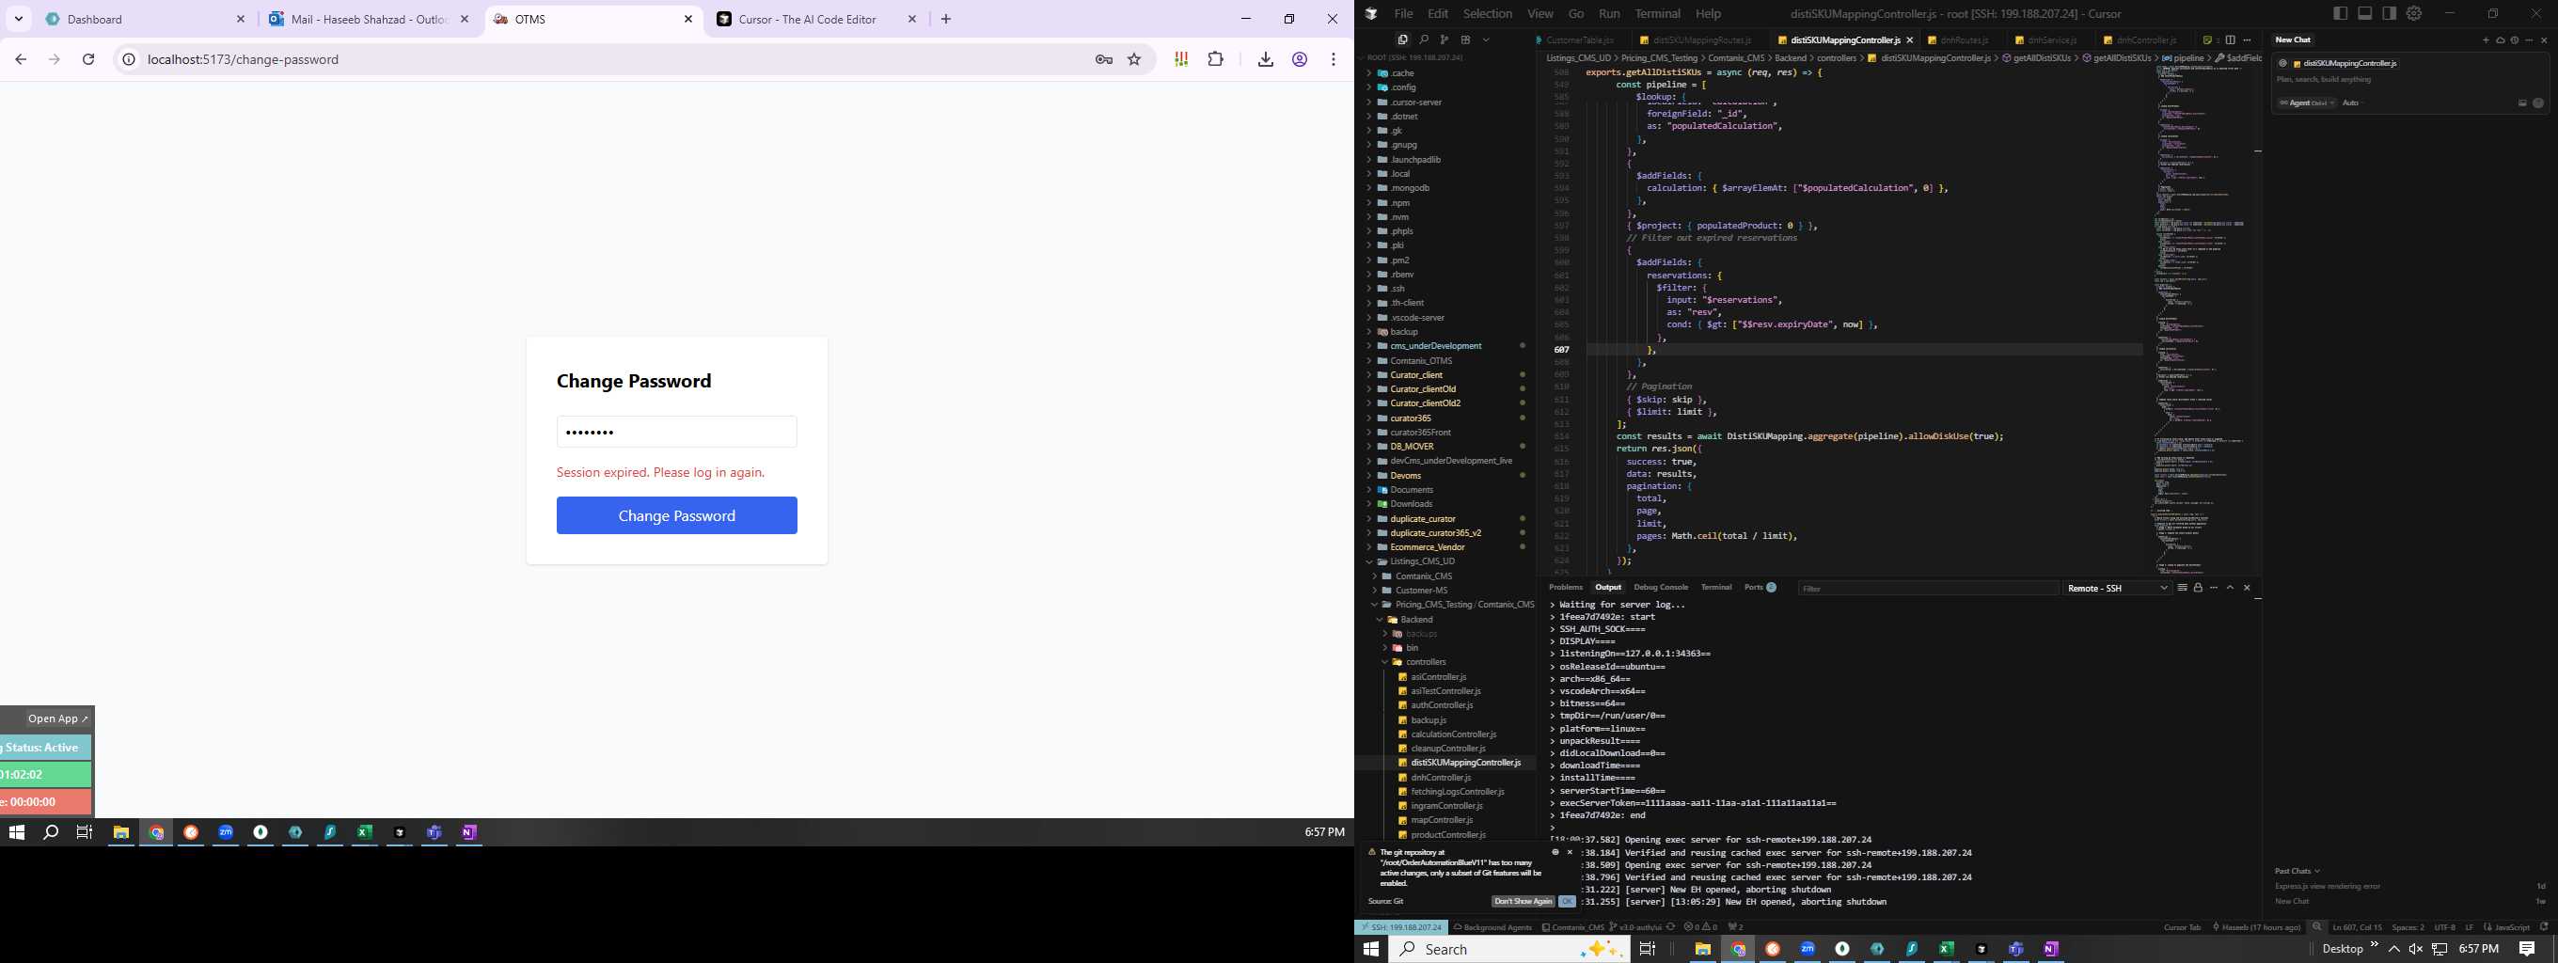The height and width of the screenshot is (963, 2558).
Task: Clear output with list icon
Action: point(2182,588)
